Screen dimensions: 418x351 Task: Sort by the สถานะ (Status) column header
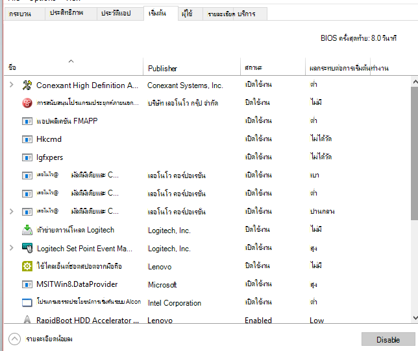[273, 68]
